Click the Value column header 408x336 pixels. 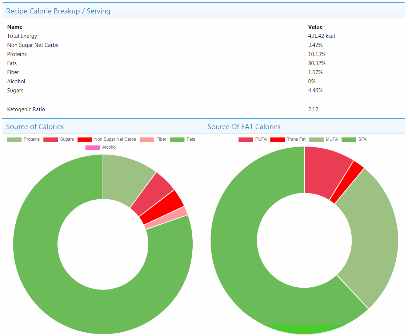click(x=315, y=27)
